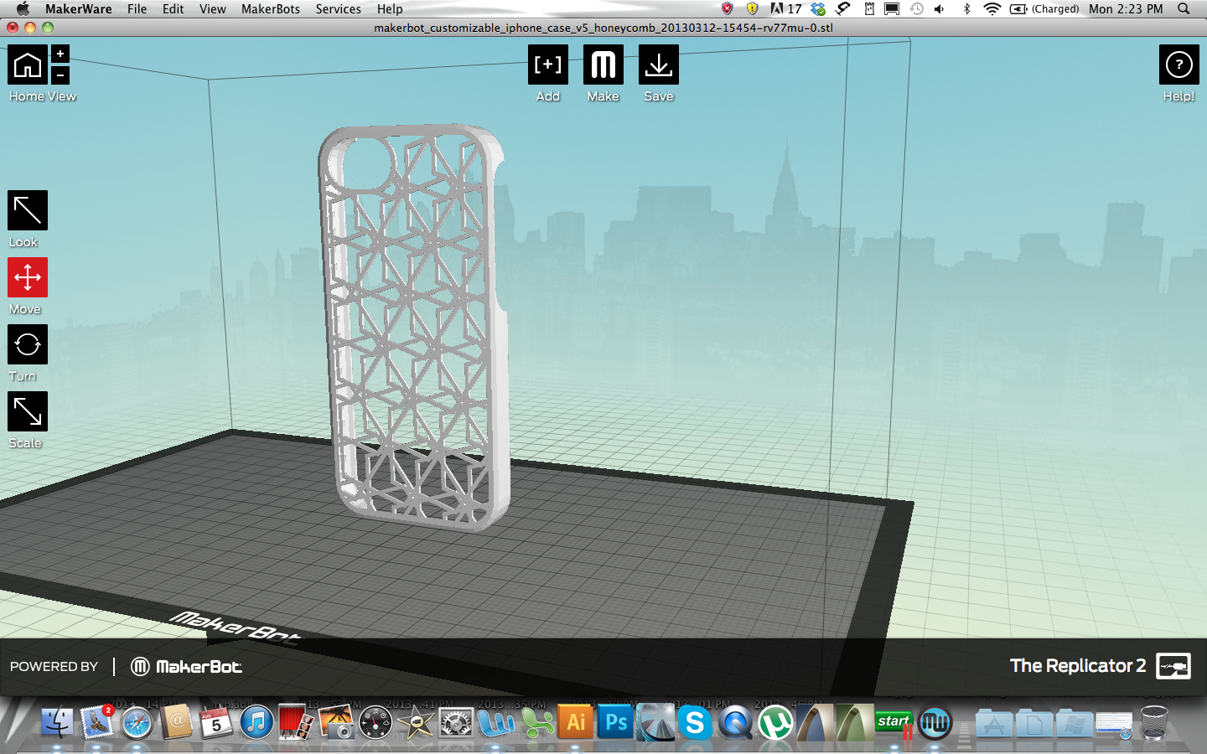Open iTunes from the dock
Image resolution: width=1207 pixels, height=754 pixels.
[256, 722]
